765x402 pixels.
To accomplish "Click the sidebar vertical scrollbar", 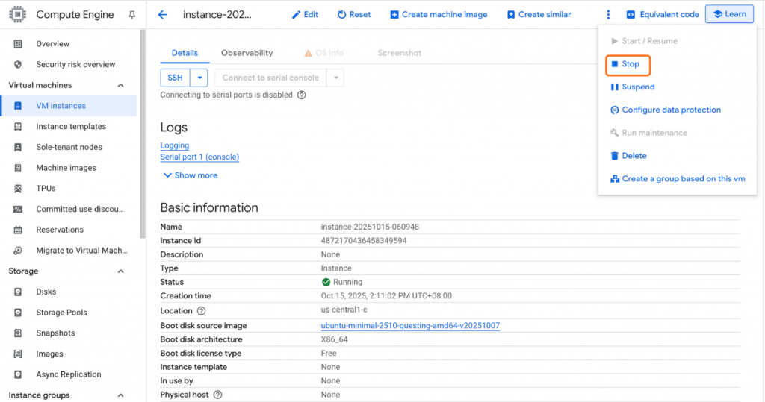I will pos(143,134).
